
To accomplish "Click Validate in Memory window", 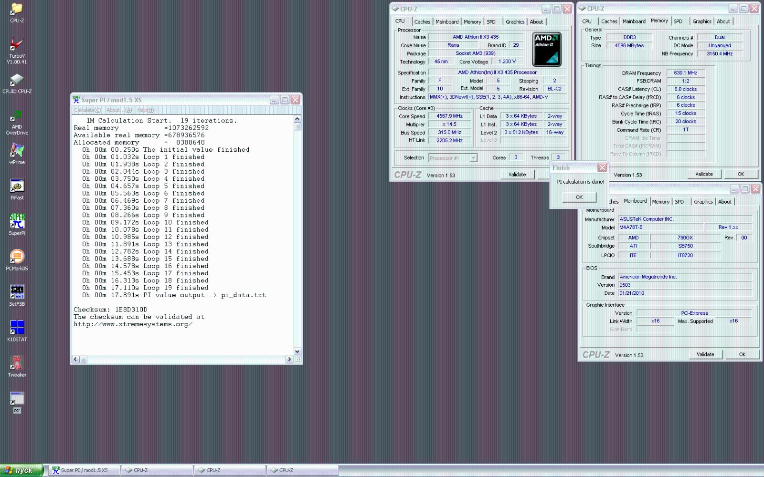I will [x=704, y=174].
